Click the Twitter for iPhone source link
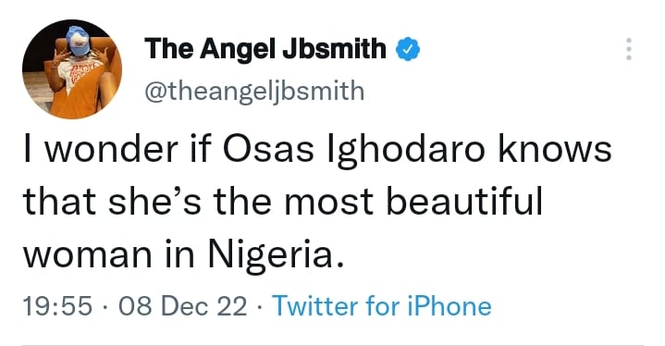Screen dimensions: 665x346 (382, 305)
